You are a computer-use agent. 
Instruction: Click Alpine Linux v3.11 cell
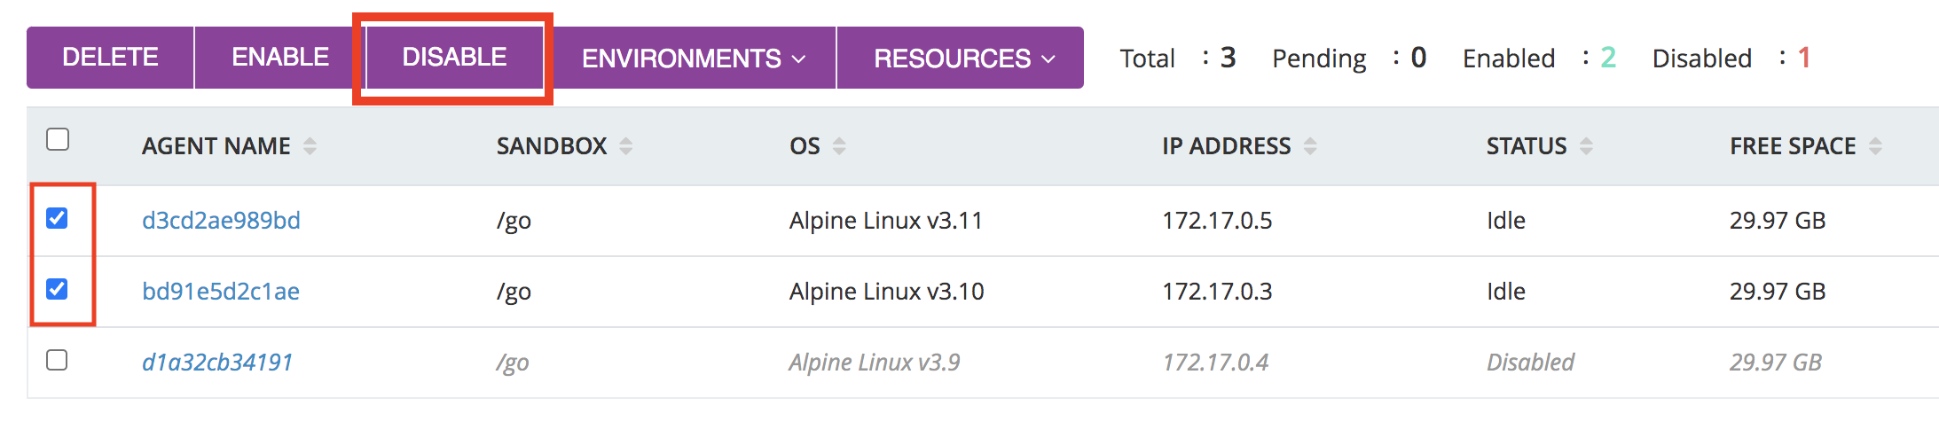click(x=886, y=220)
